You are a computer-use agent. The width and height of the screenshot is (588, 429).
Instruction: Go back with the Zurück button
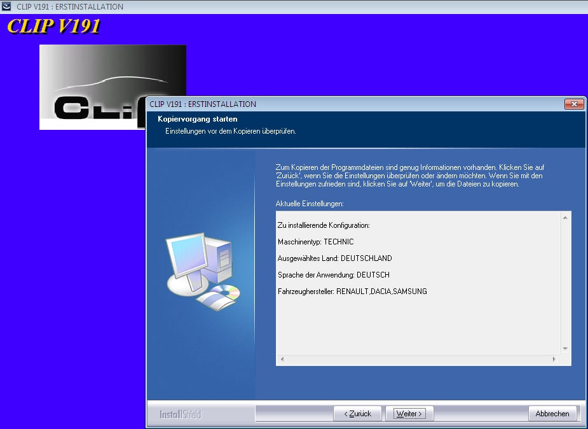[x=357, y=414]
